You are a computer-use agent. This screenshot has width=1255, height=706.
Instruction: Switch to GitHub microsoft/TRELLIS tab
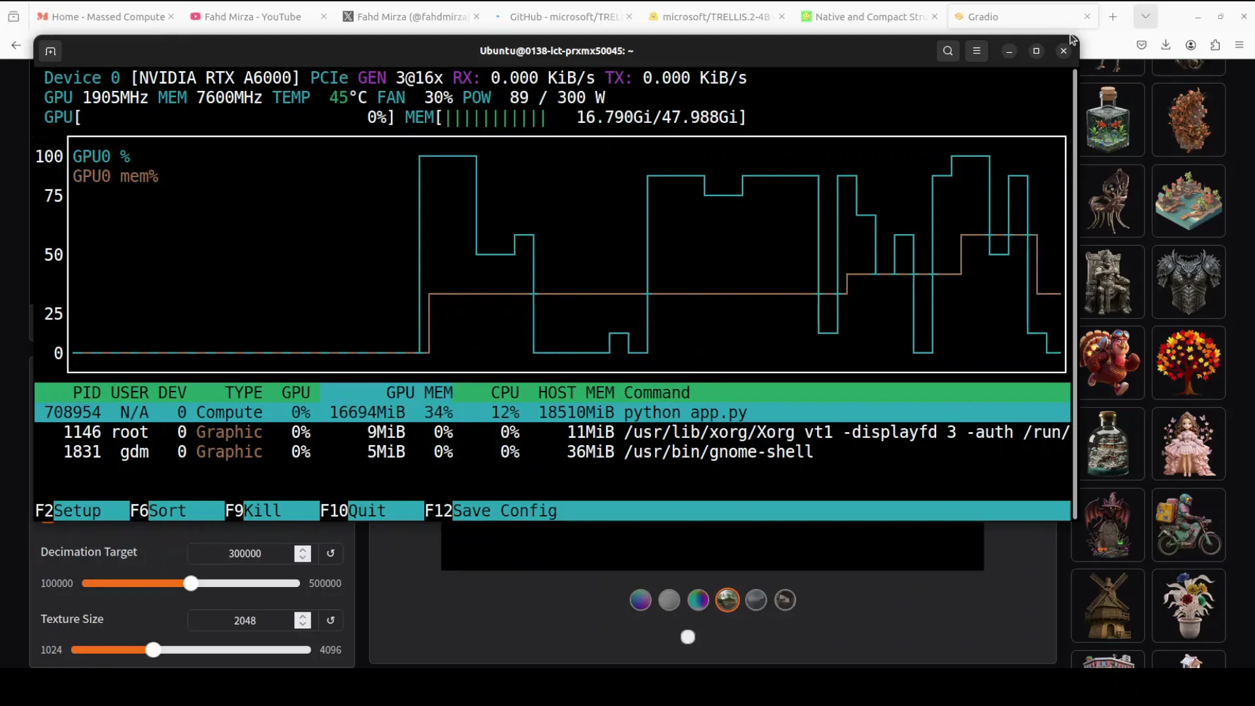(563, 16)
